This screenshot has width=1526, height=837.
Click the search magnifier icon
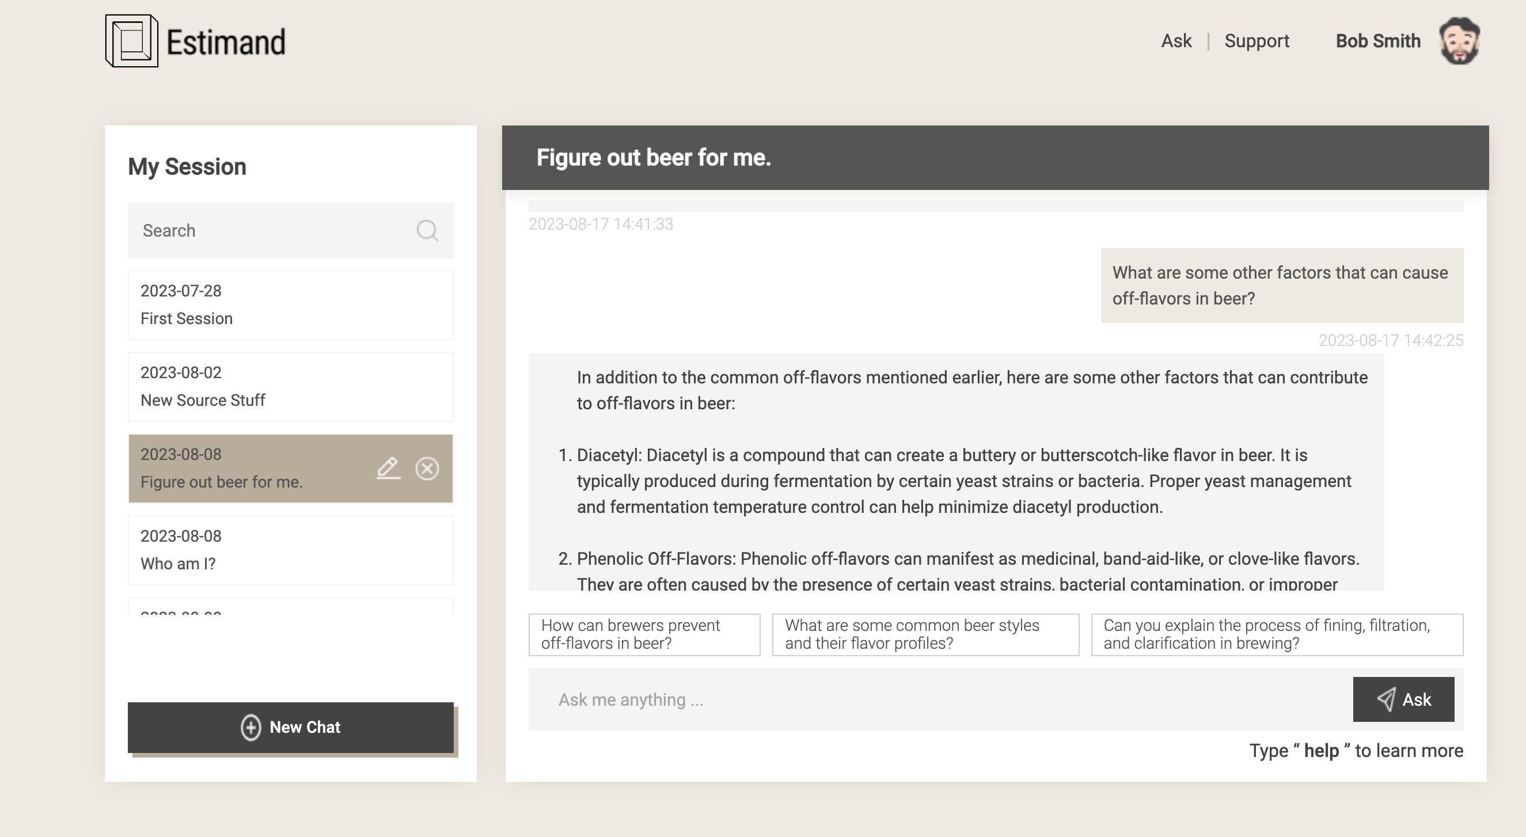[427, 230]
